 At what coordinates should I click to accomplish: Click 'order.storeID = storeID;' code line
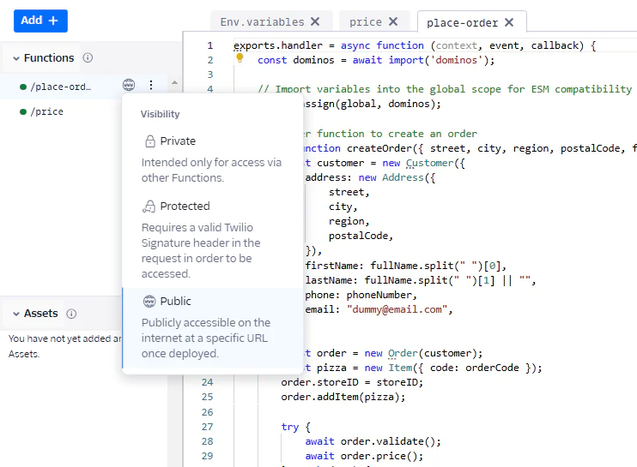[x=352, y=382]
